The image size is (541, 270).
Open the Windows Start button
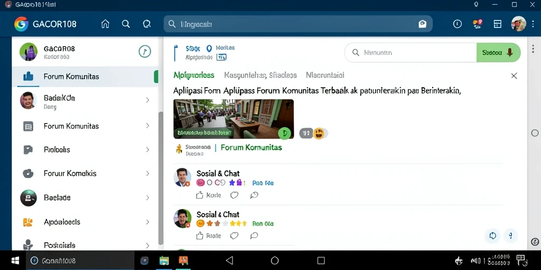pos(15,261)
